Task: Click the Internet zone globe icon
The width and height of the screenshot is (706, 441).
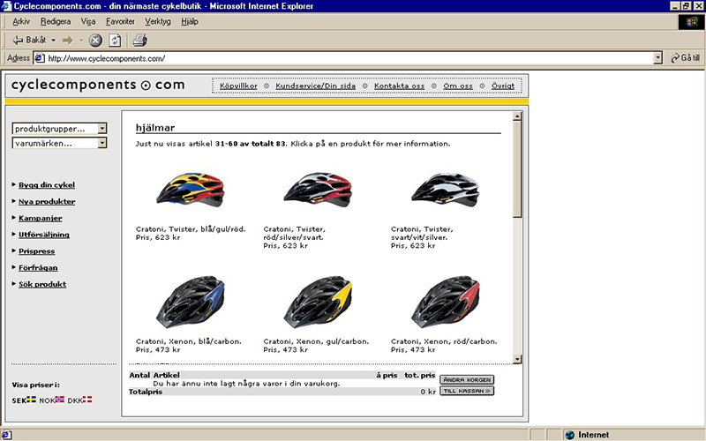Action: [x=570, y=435]
